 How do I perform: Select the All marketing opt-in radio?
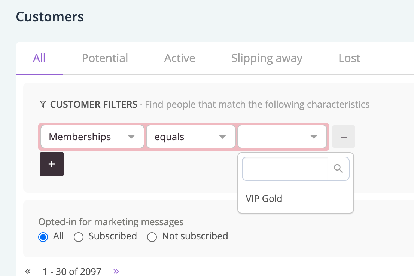click(x=43, y=237)
